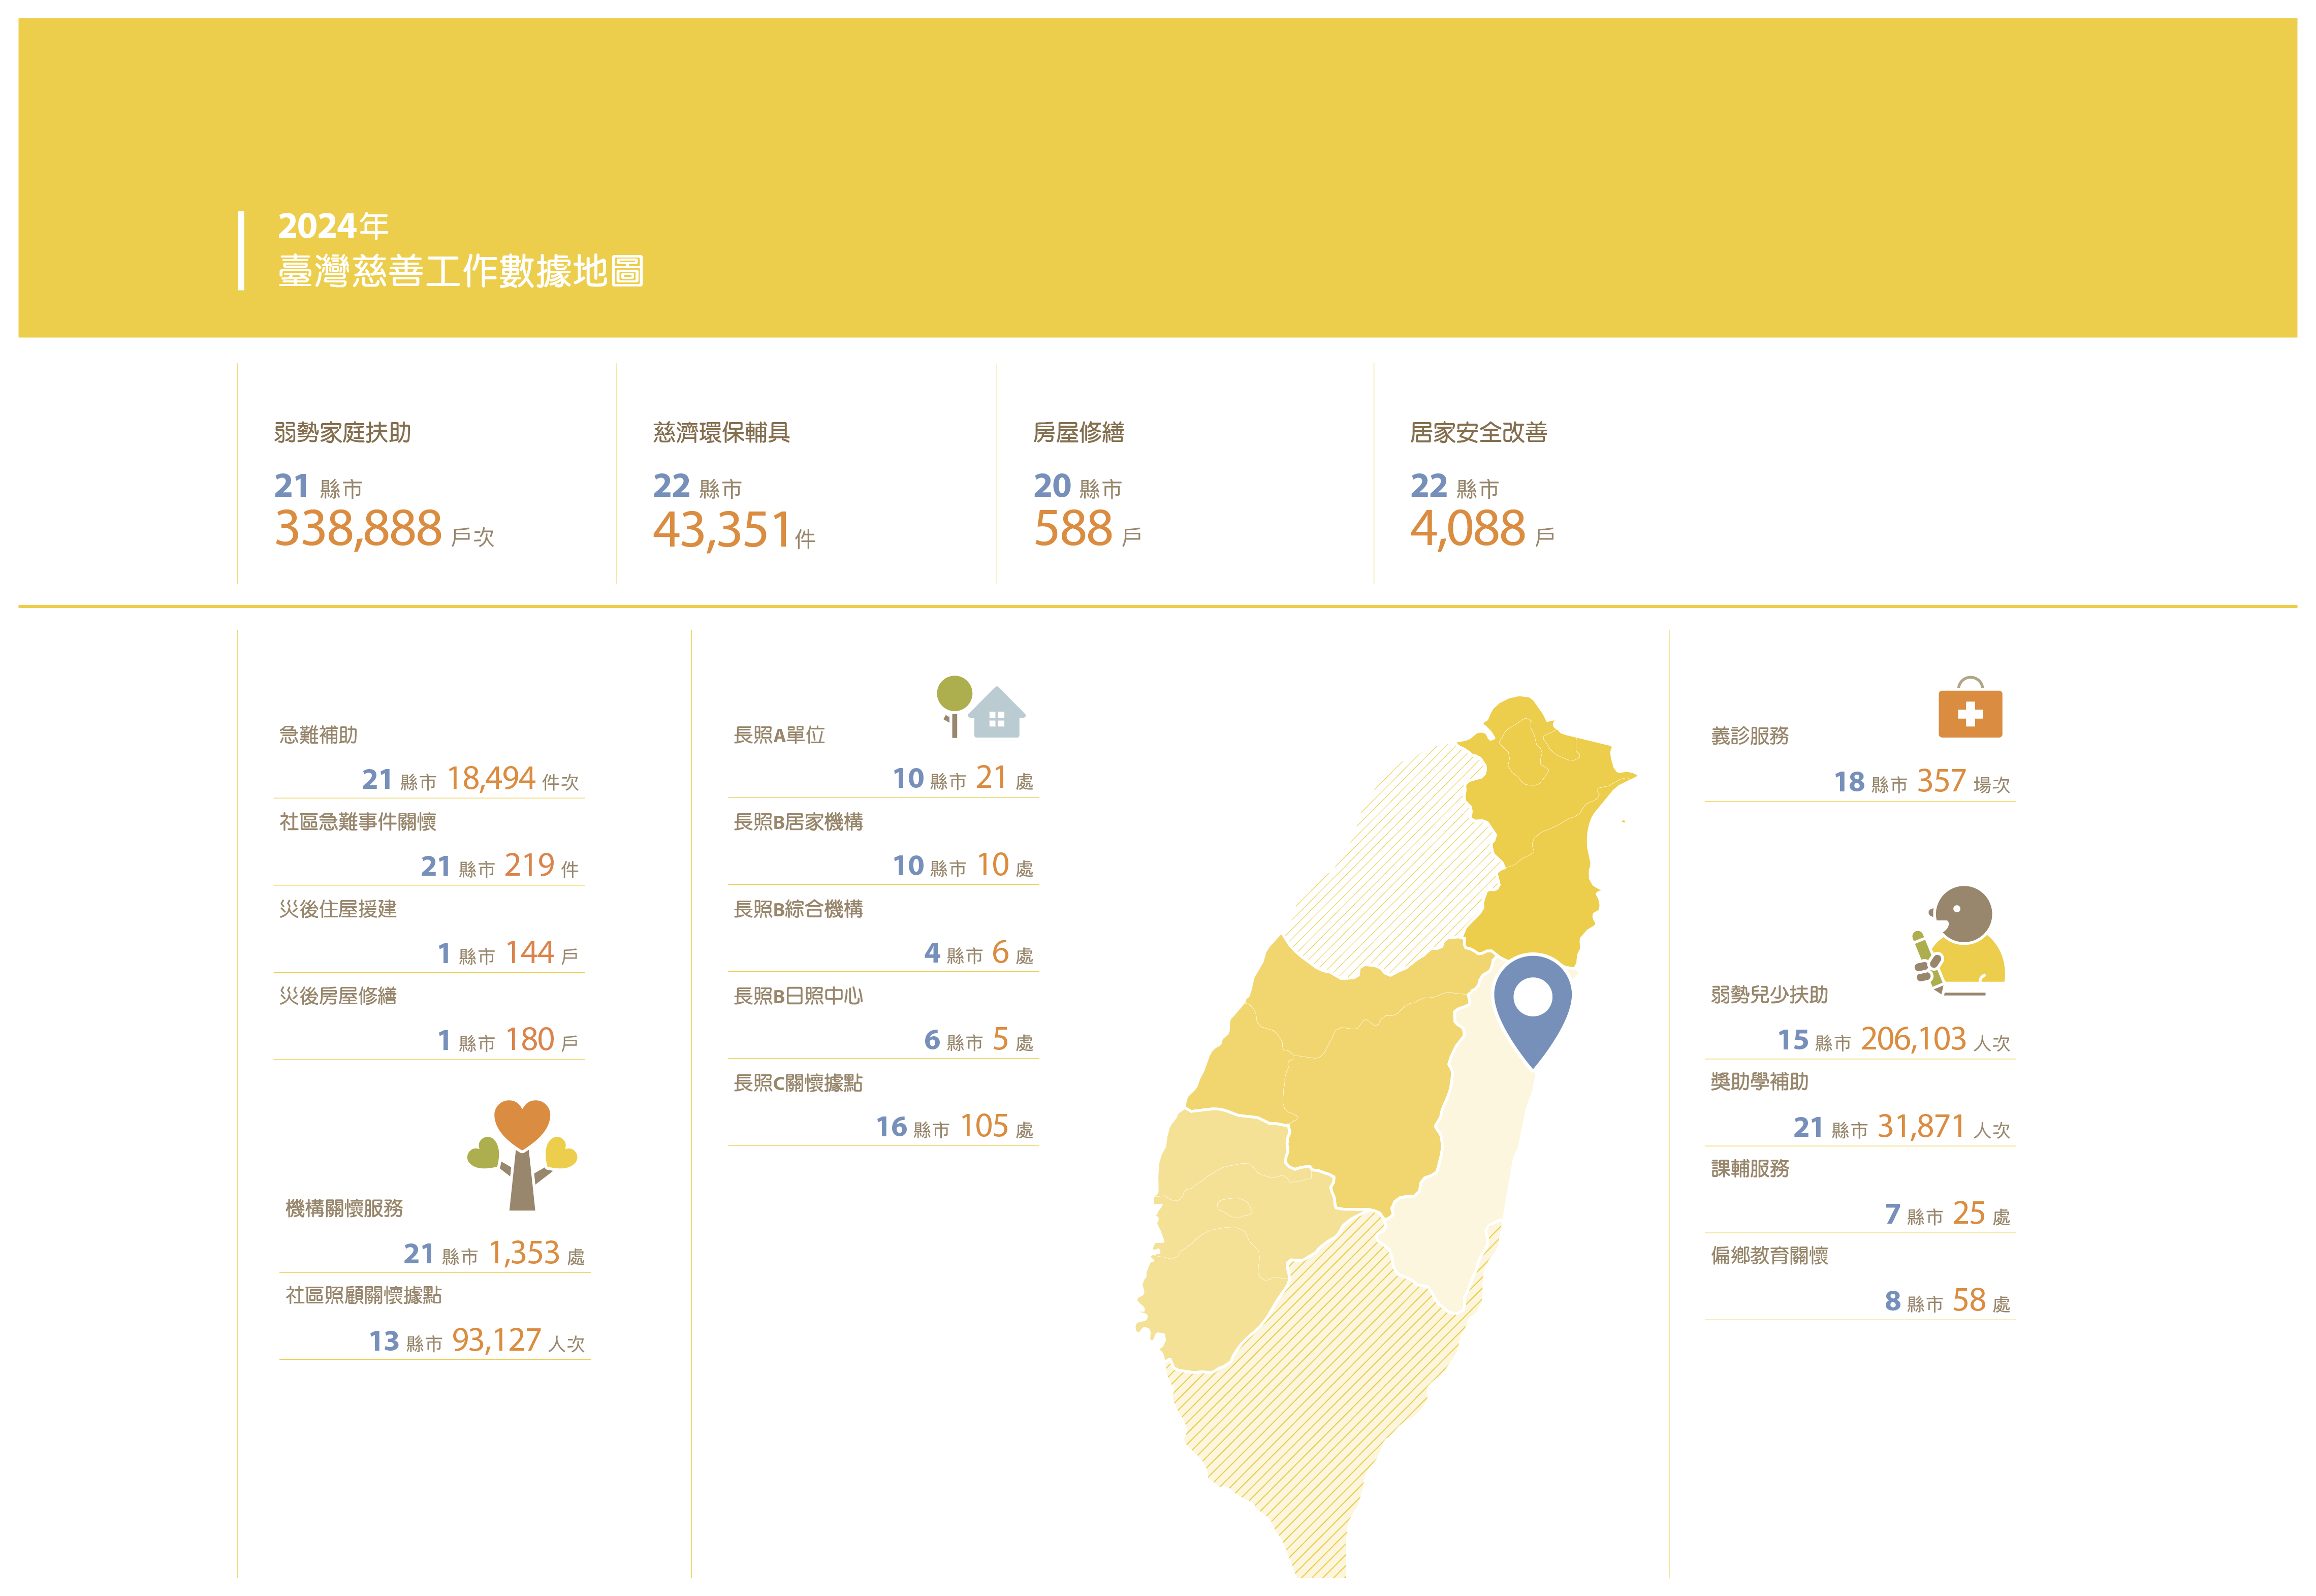Click the 災後住屋援建 label
The image size is (2316, 1596).
pos(338,909)
